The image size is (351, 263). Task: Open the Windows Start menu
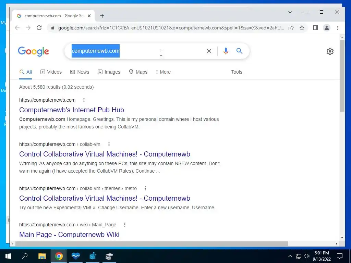(8, 256)
